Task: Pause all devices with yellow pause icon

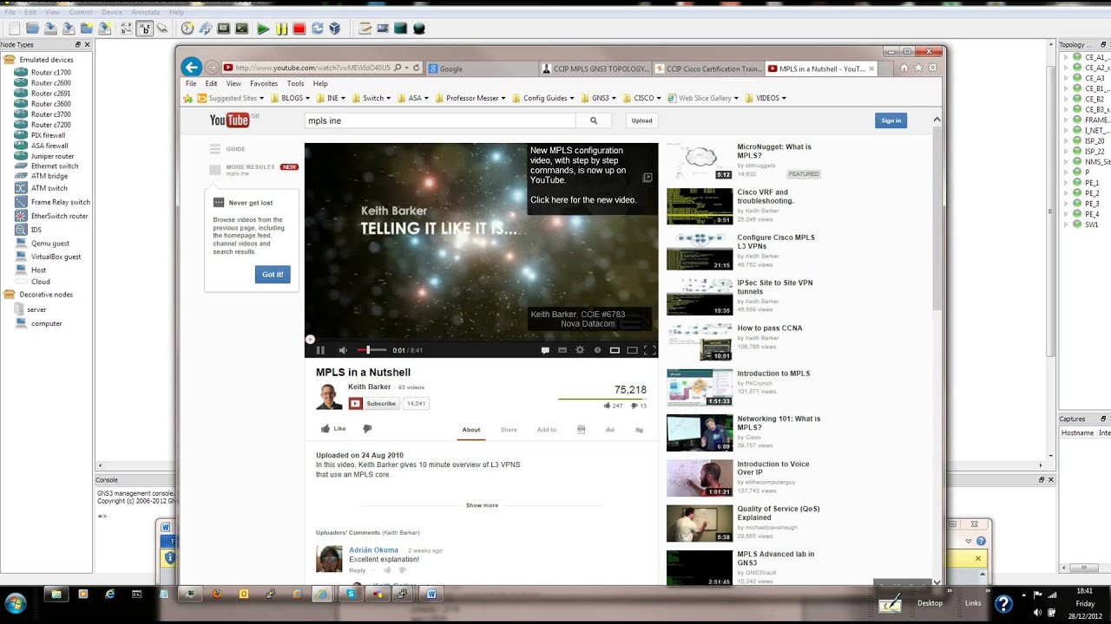Action: pyautogui.click(x=281, y=29)
